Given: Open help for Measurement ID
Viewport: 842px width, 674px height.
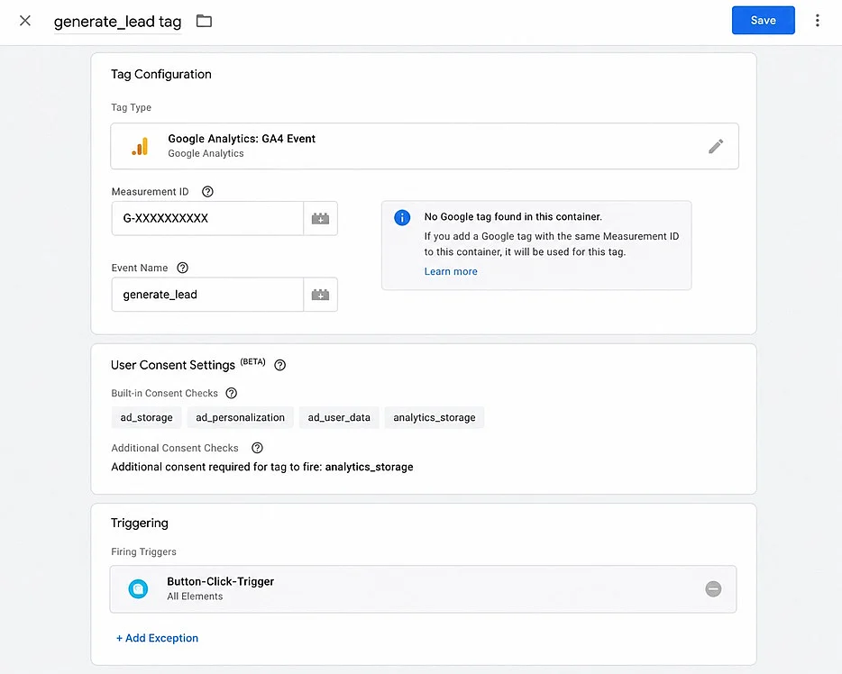Looking at the screenshot, I should pyautogui.click(x=207, y=192).
